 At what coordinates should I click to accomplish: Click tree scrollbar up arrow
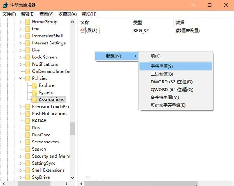click(x=73, y=22)
